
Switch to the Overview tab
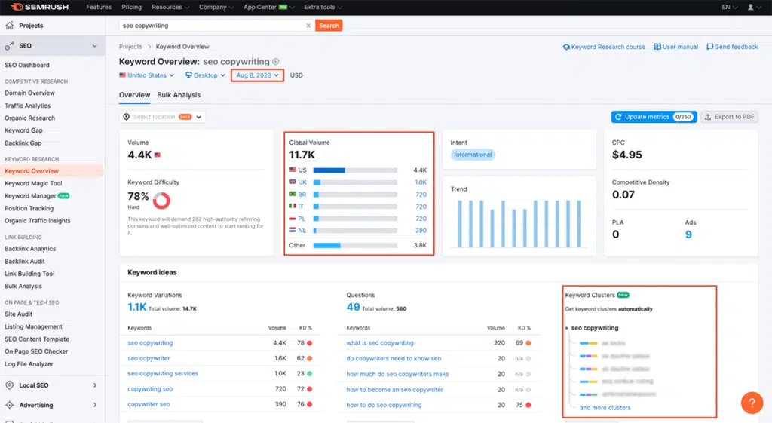[134, 95]
